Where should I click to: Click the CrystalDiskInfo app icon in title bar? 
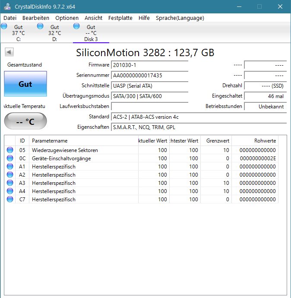(x=7, y=6)
